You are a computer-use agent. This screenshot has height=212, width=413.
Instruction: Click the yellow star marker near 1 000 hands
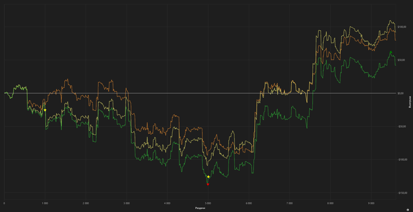coord(45,110)
